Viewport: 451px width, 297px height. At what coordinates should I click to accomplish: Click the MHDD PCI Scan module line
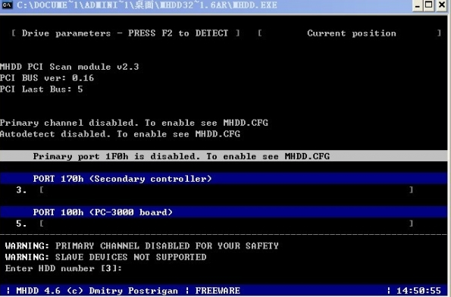[69, 67]
